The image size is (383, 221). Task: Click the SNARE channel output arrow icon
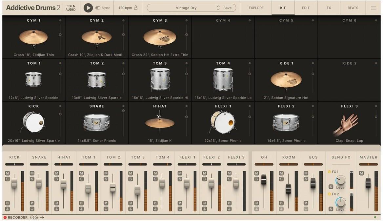[32, 209]
